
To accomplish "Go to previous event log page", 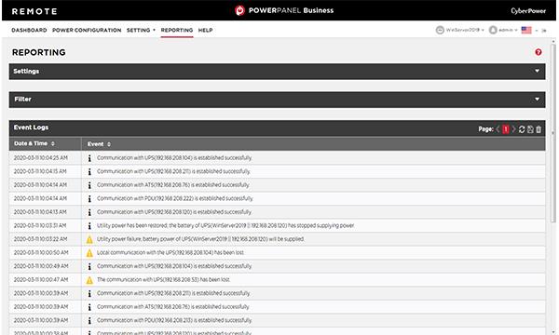I will (498, 128).
